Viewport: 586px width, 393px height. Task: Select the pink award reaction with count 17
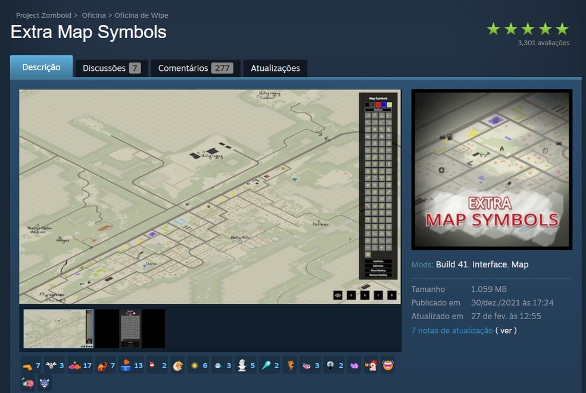coord(80,366)
